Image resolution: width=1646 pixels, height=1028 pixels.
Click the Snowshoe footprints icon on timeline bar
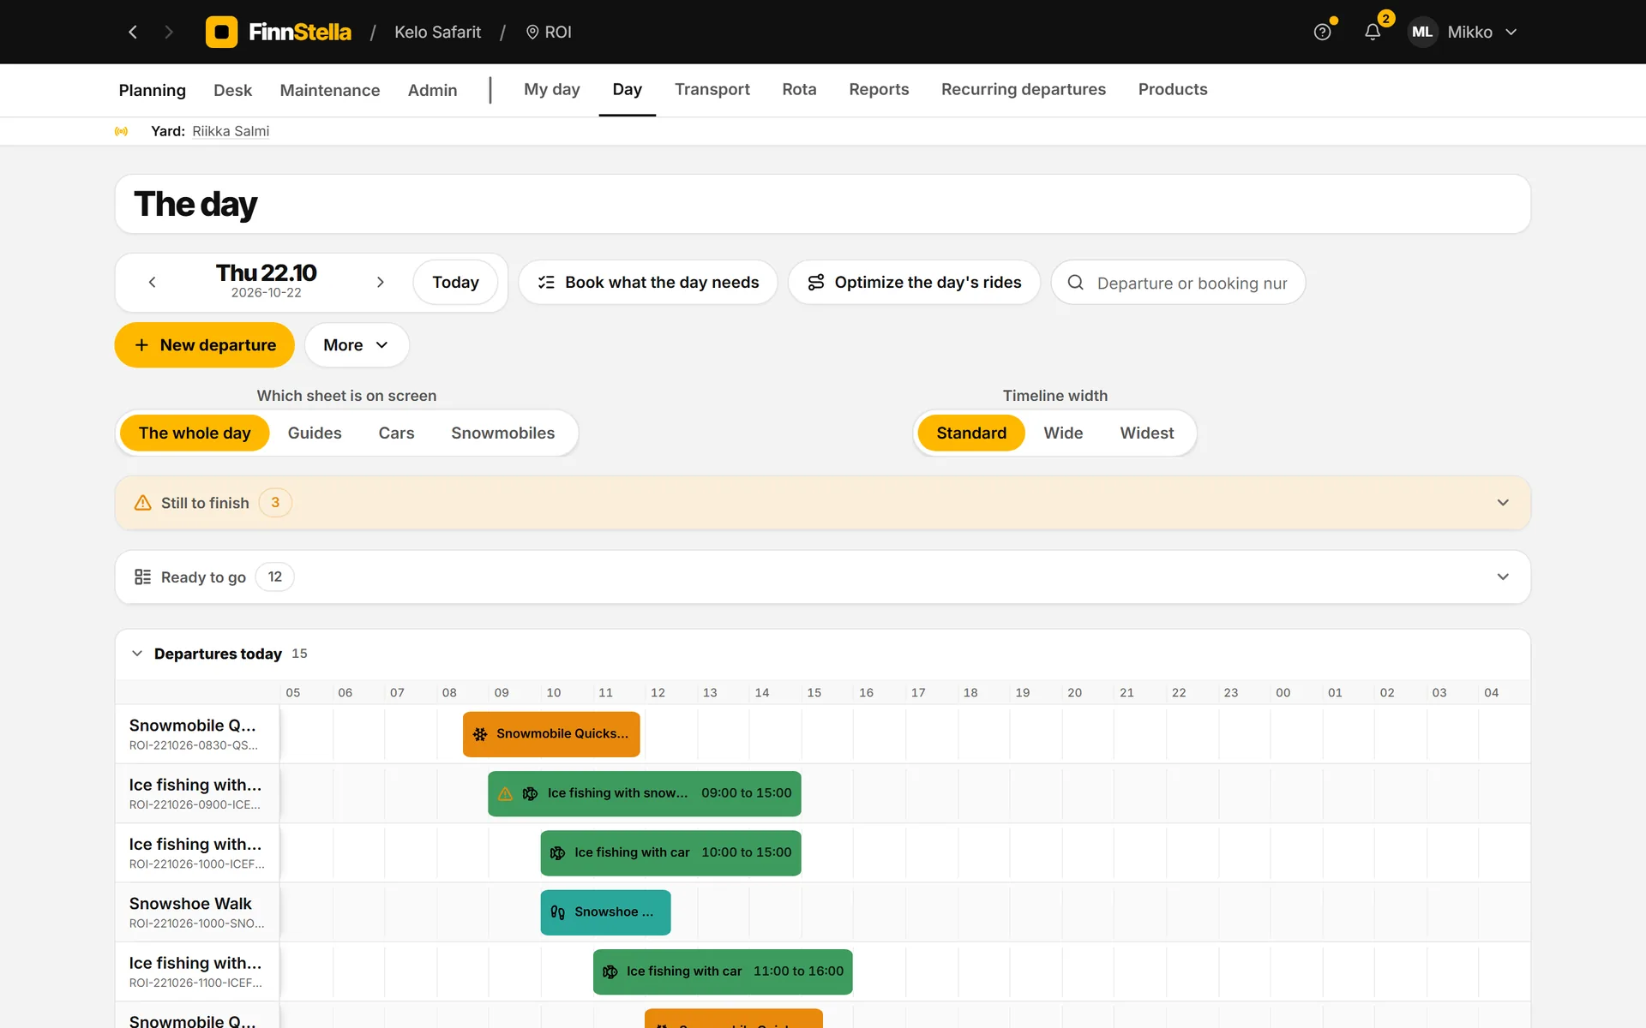tap(557, 912)
